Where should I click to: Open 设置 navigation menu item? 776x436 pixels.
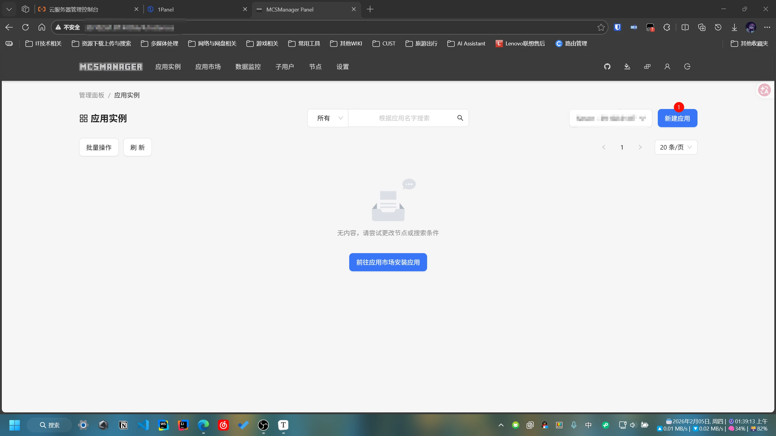coord(343,67)
